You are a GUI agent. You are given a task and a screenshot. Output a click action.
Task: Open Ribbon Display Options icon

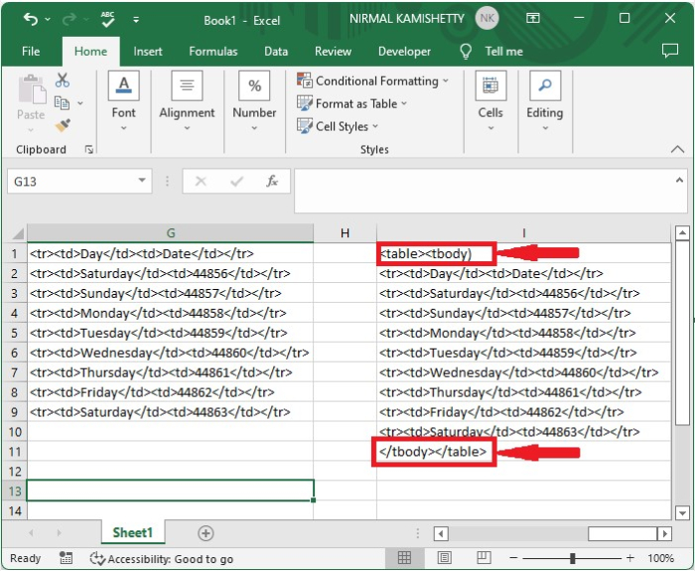tap(532, 18)
